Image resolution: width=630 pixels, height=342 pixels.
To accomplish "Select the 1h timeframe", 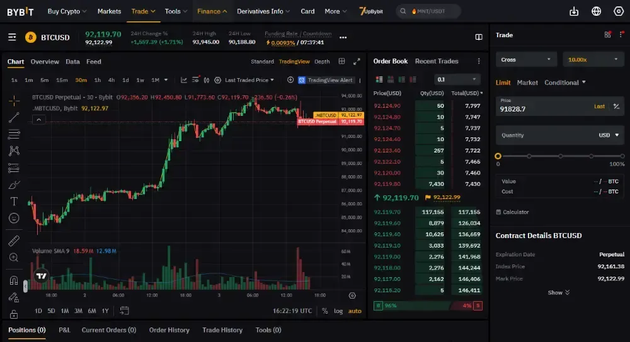I will tap(97, 80).
